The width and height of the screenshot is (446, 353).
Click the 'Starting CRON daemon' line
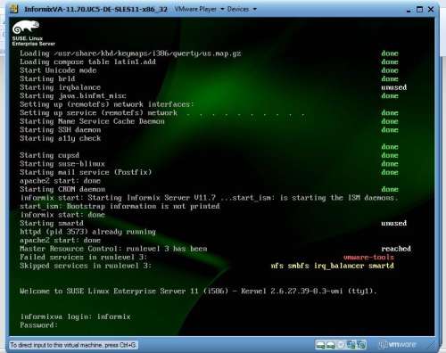coord(62,189)
